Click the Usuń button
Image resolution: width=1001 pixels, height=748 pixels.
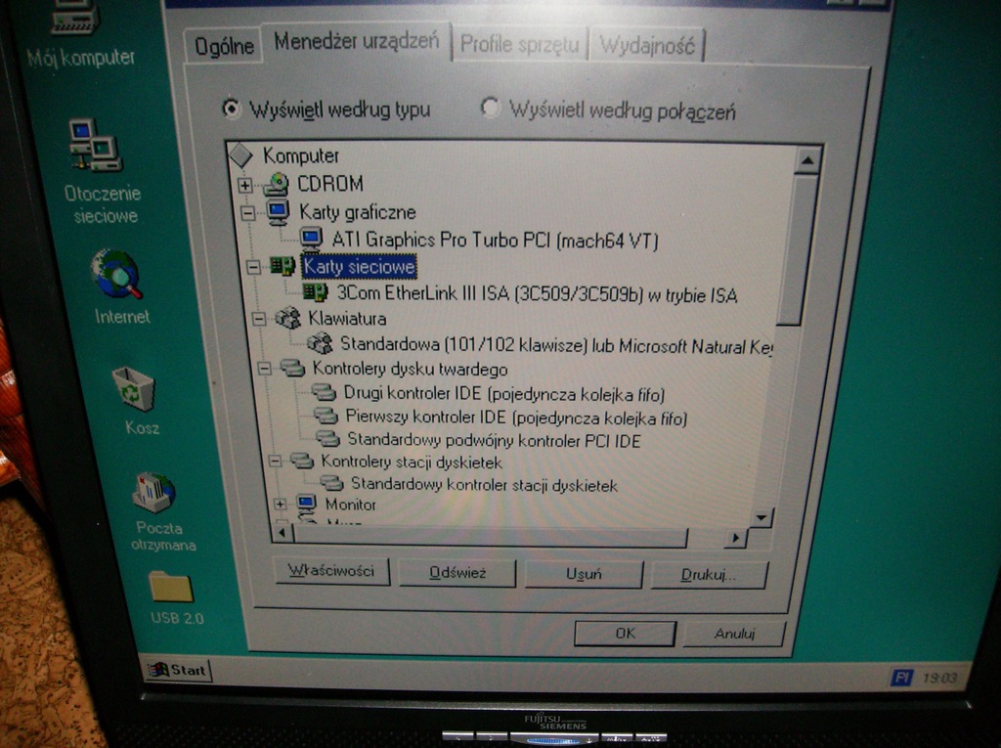pyautogui.click(x=584, y=574)
